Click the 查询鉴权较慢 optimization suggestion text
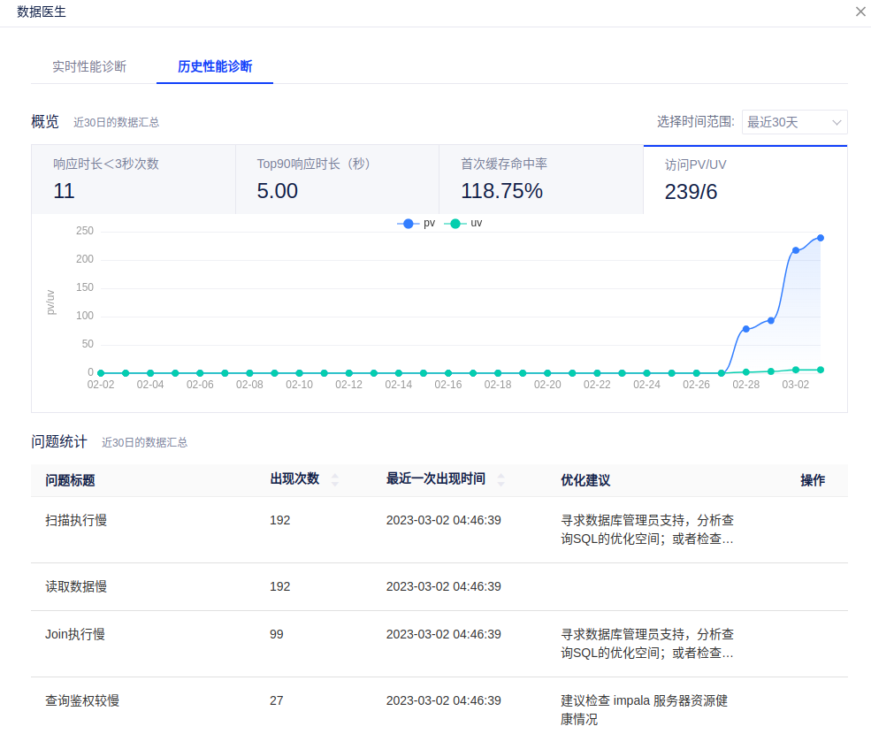Viewport: 871px width, 734px height. (x=645, y=709)
